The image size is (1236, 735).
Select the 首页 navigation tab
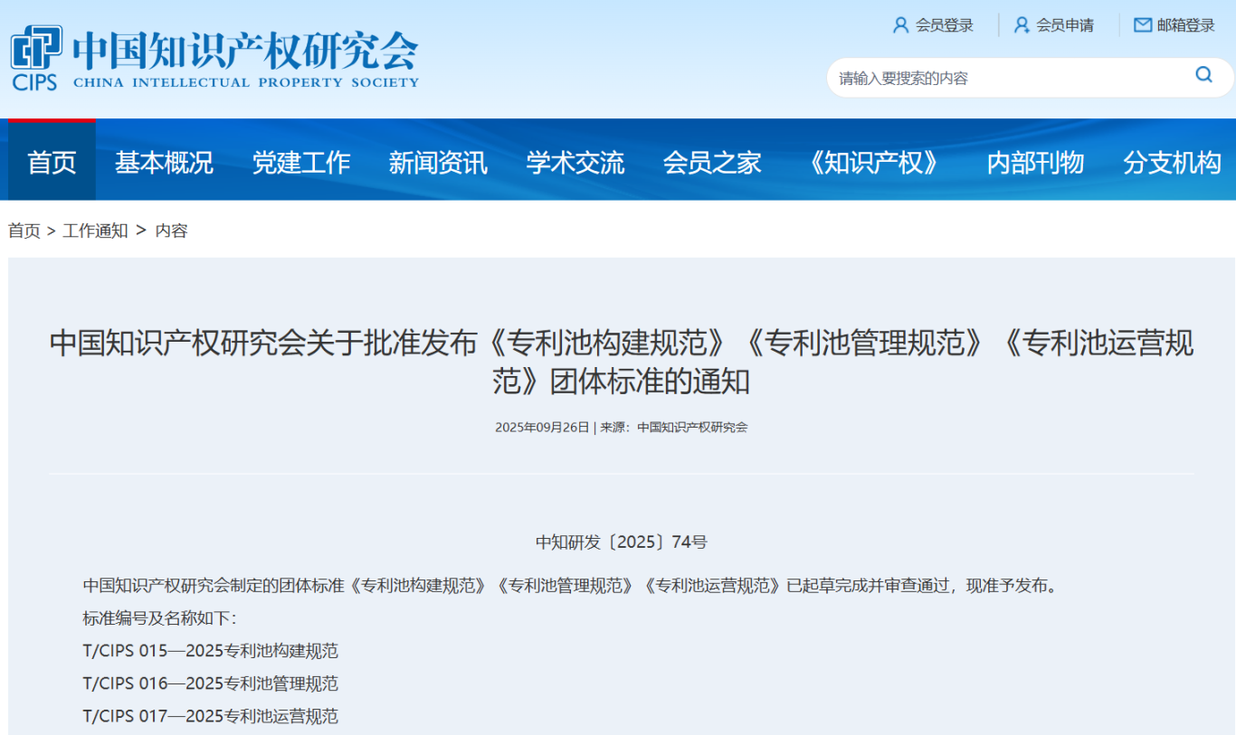[x=52, y=163]
